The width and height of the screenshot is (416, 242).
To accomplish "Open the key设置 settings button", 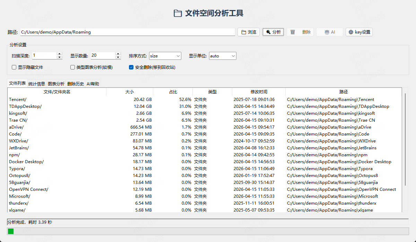I will 359,32.
